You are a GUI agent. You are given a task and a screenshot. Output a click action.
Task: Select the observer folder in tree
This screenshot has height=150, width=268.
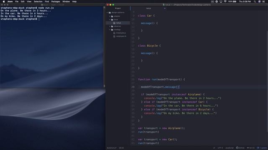tap(117, 26)
